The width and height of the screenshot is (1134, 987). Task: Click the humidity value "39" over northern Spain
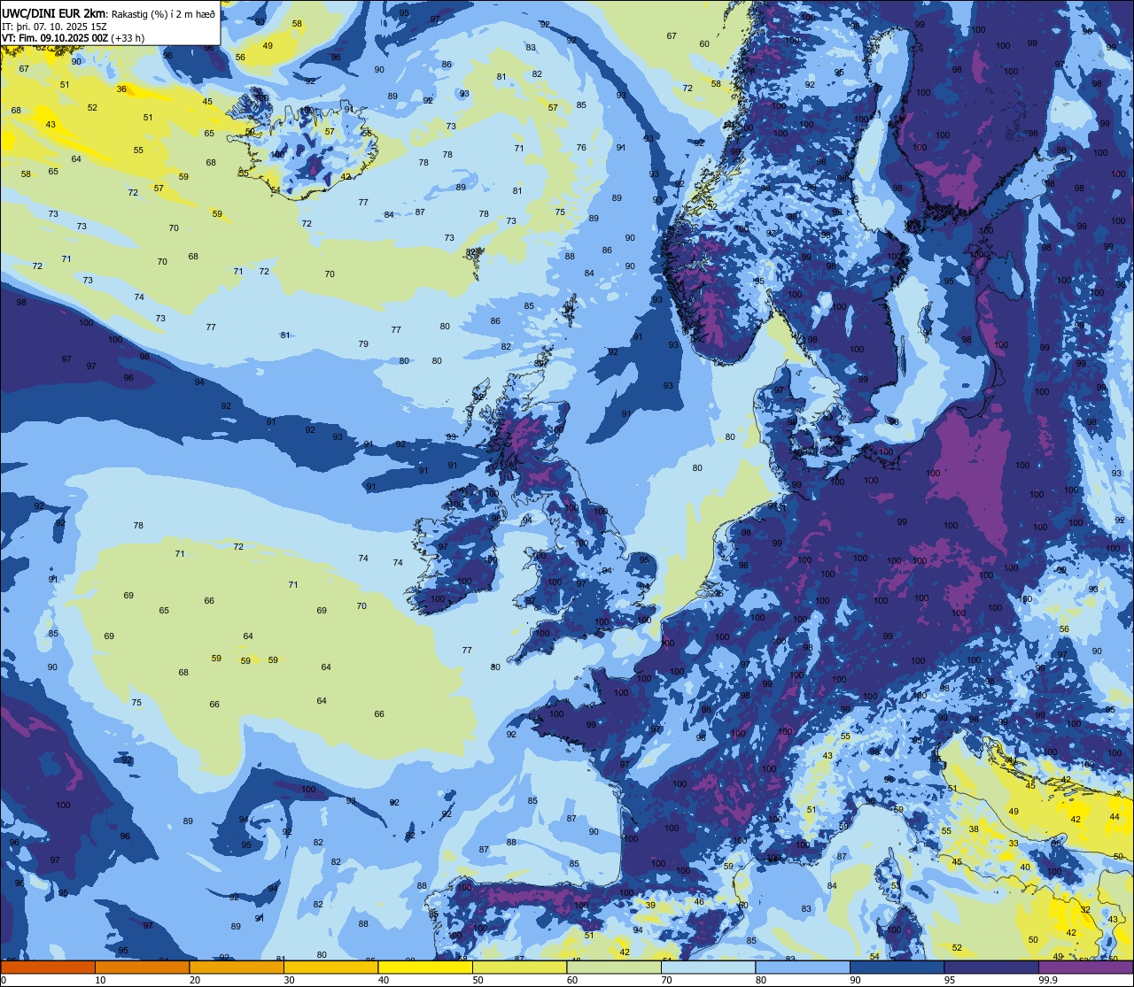tap(650, 905)
